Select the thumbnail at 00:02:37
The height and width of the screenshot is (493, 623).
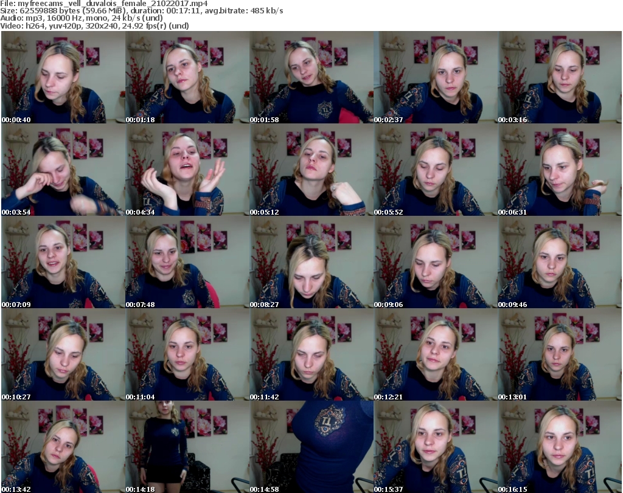click(x=436, y=77)
